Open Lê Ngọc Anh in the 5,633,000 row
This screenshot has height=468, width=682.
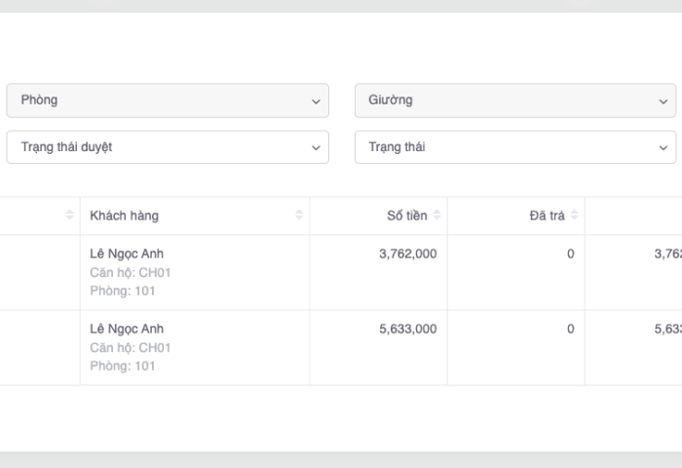(127, 330)
